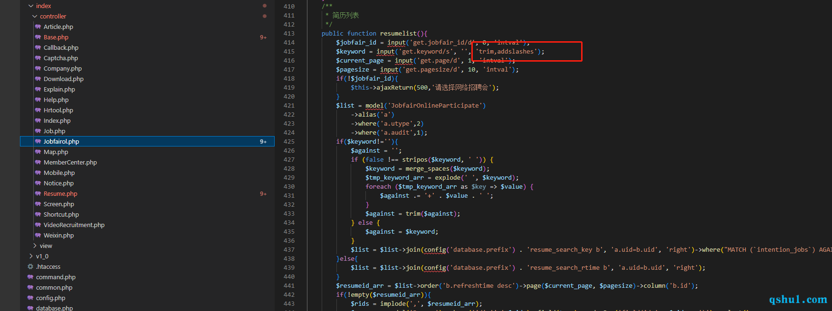Click PHP icon beside Help.php
The width and height of the screenshot is (832, 311).
tap(38, 100)
